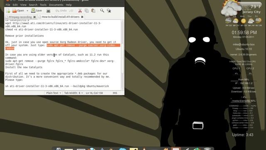Open the View menu
The width and height of the screenshot is (266, 150).
pyautogui.click(x=23, y=5)
